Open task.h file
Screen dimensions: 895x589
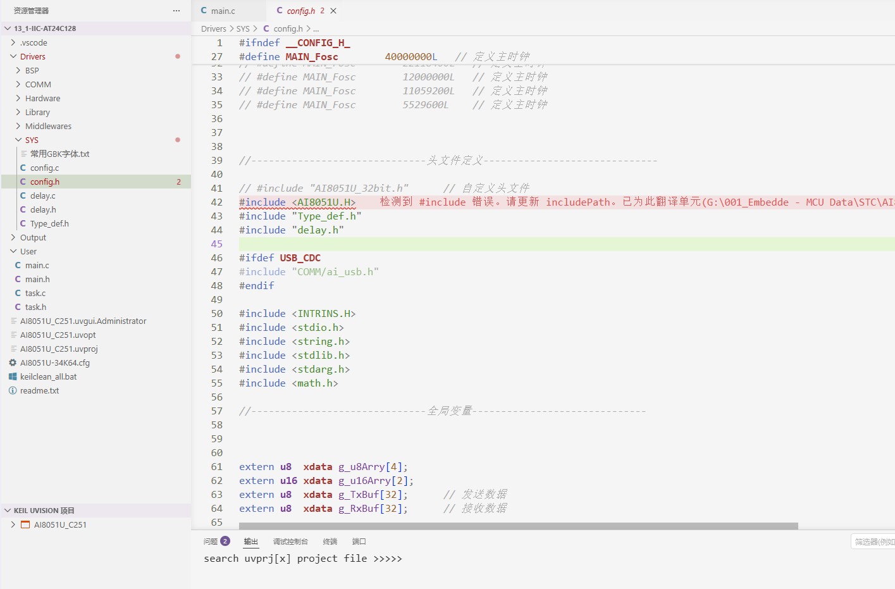point(96,307)
